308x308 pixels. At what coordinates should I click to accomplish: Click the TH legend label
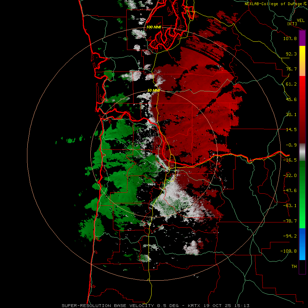point(294,267)
